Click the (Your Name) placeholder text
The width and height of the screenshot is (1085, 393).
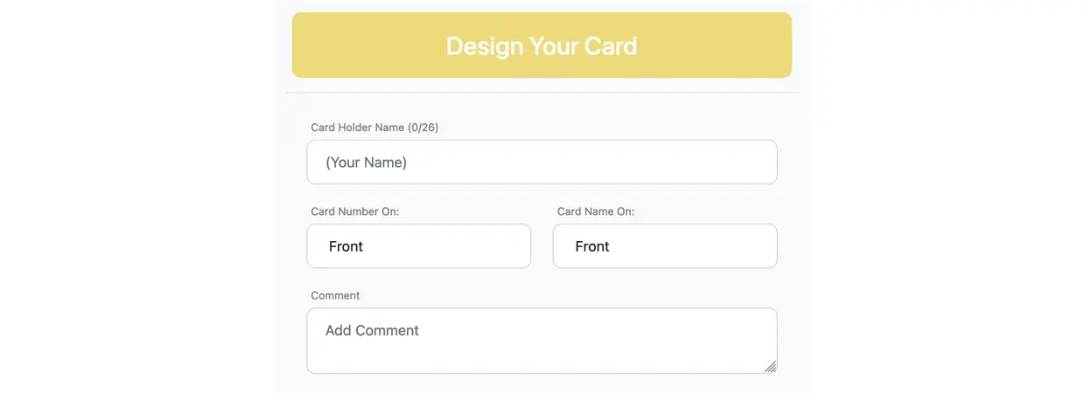pos(366,162)
